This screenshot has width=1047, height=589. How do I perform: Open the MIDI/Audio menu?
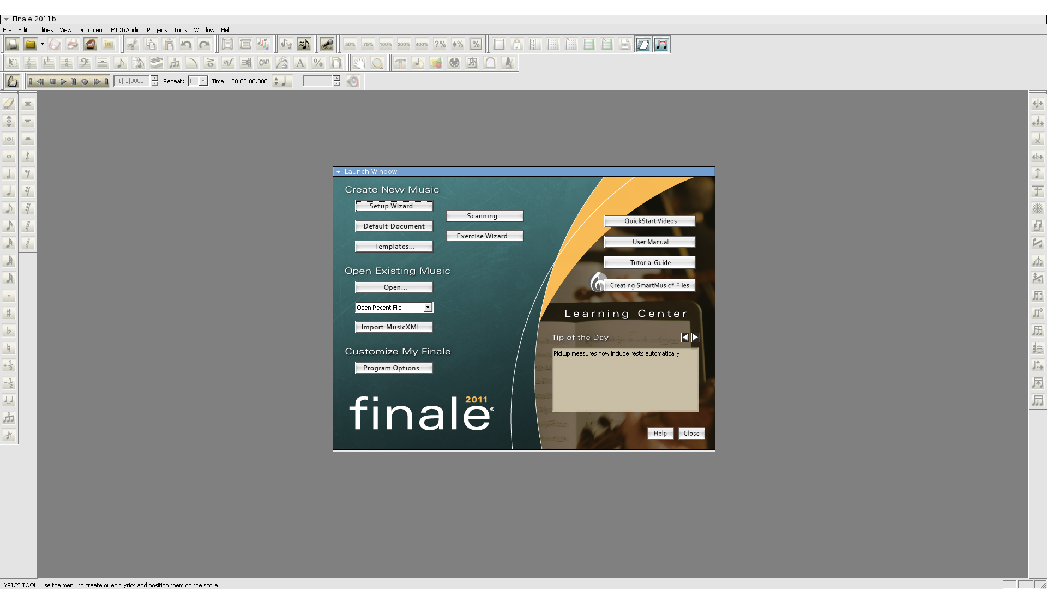coord(125,30)
